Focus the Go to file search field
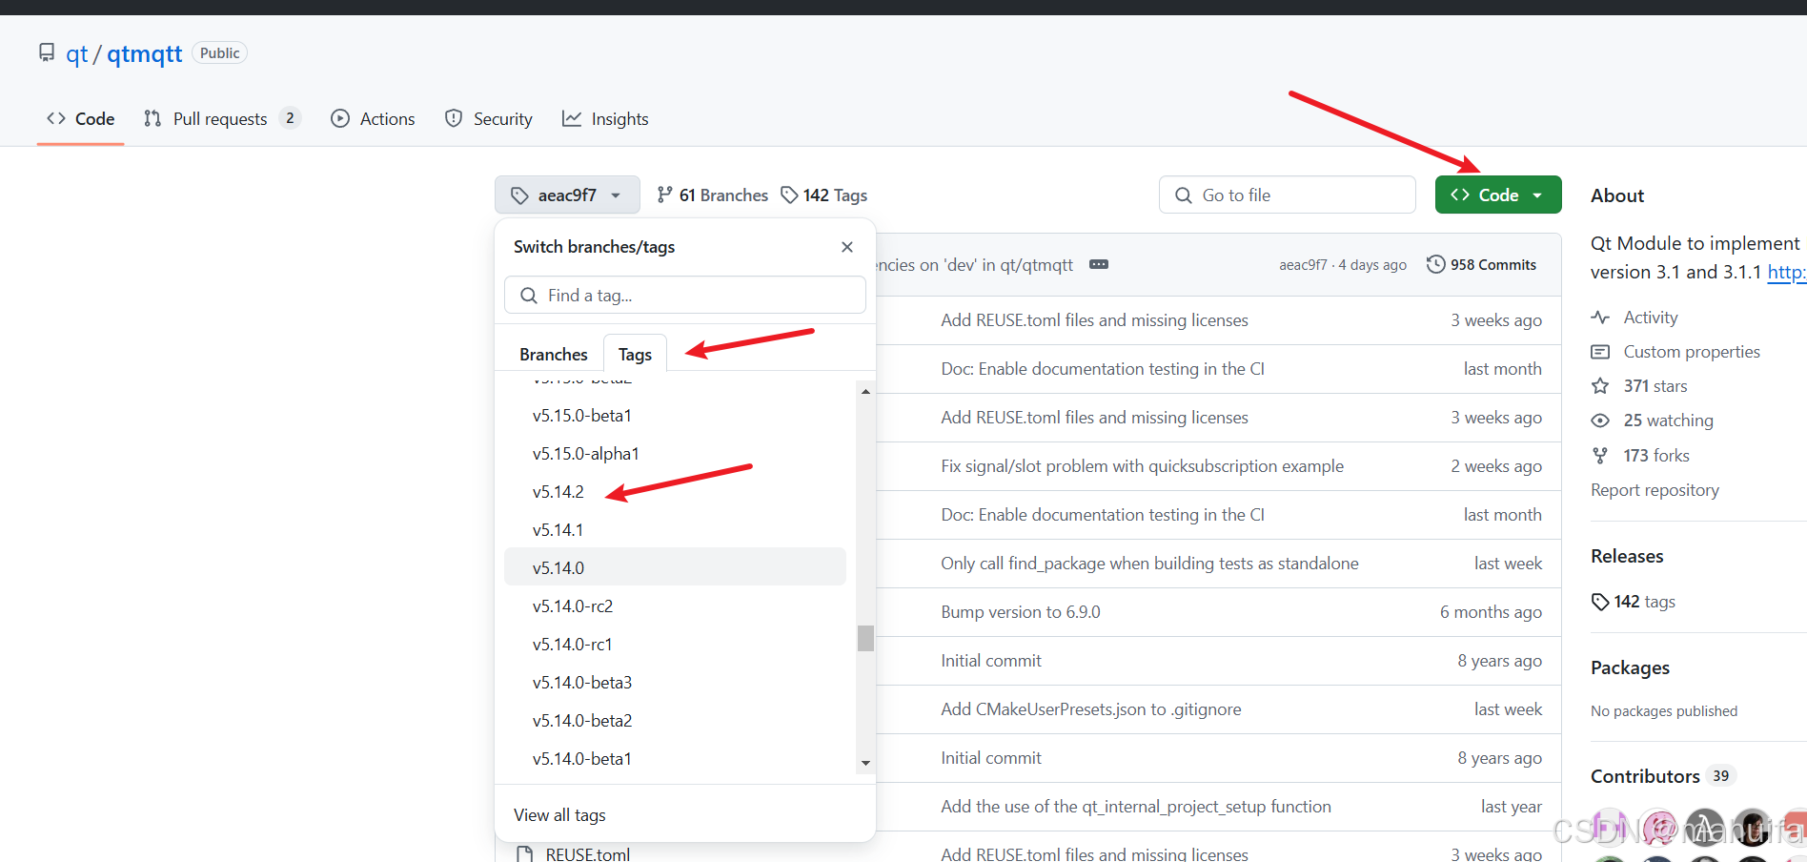 click(1287, 195)
